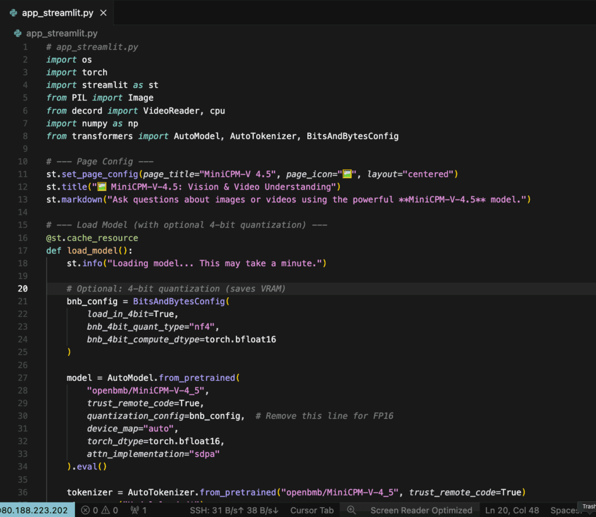
Task: Click Python file icon in the editor tab
Action: pos(14,13)
